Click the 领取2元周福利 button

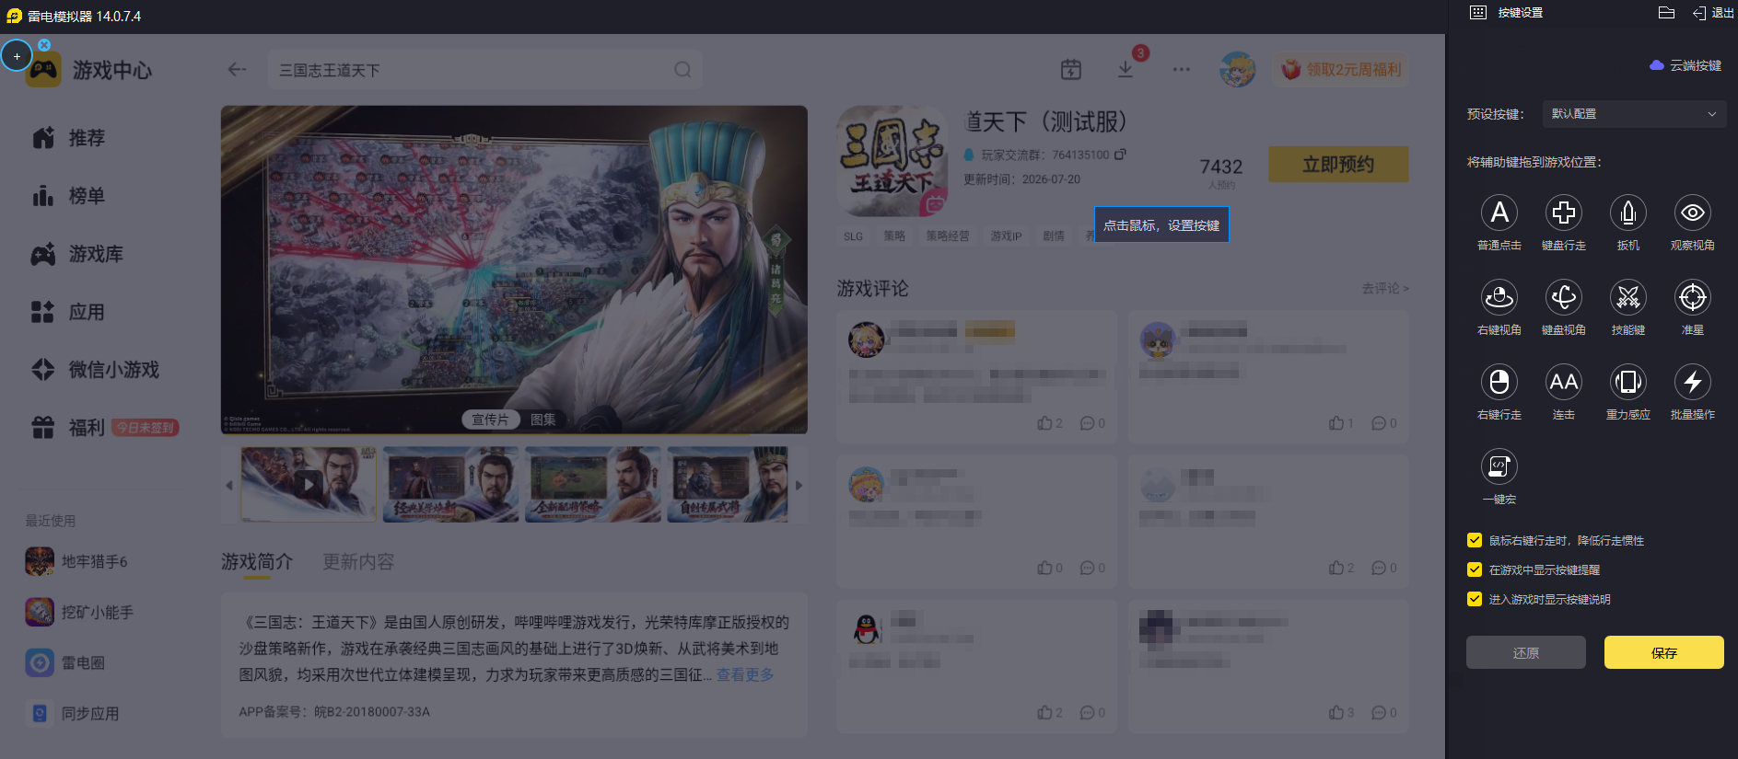pyautogui.click(x=1341, y=69)
